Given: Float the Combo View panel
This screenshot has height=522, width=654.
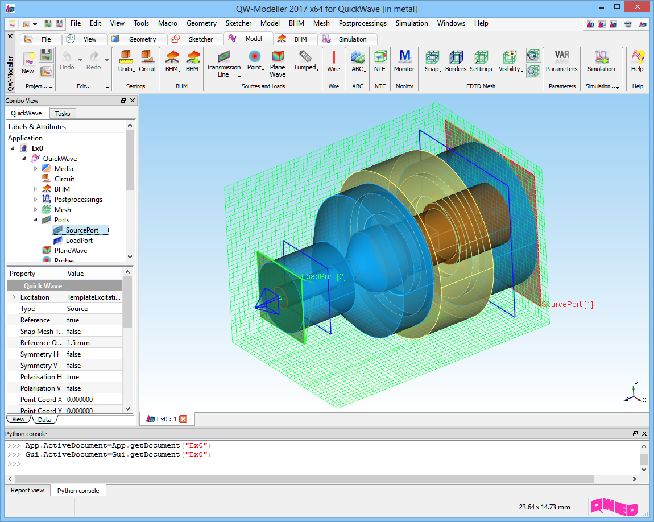Looking at the screenshot, I should pos(123,101).
